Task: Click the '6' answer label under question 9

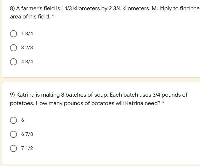Action: (x=23, y=120)
